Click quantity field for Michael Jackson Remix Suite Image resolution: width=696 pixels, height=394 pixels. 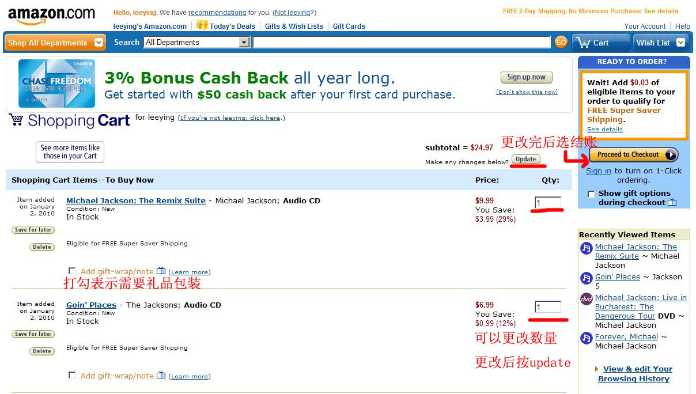pyautogui.click(x=548, y=203)
